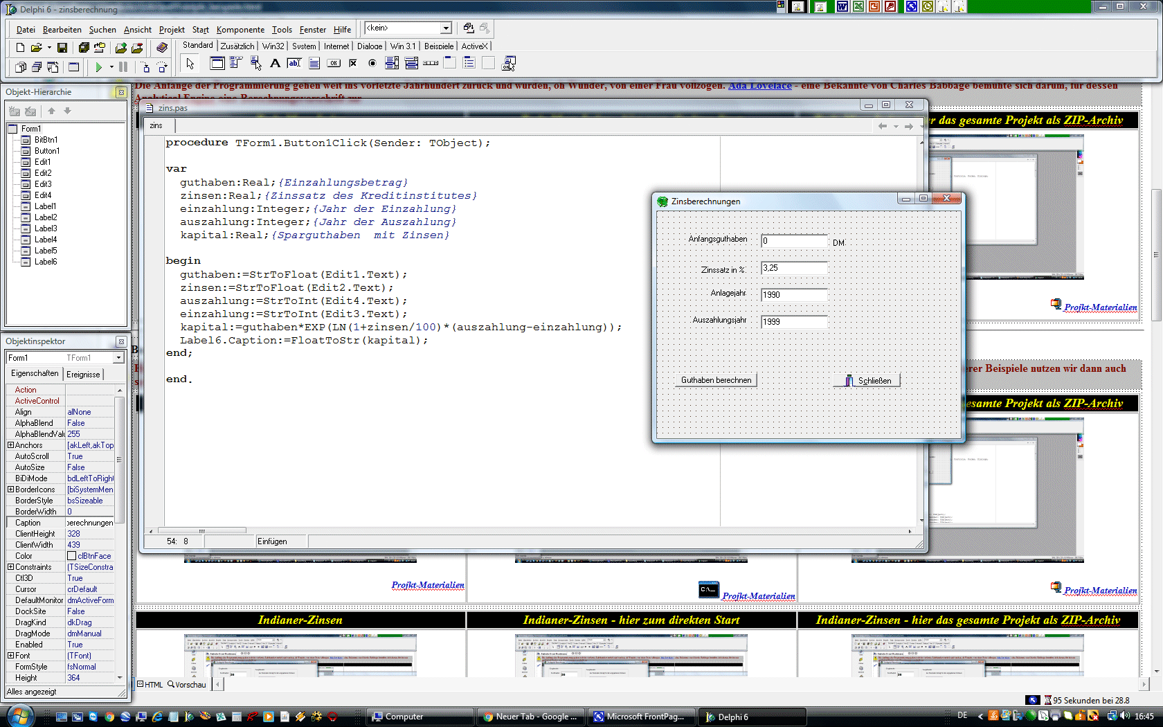
Task: Switch to Win32 palette tab
Action: pyautogui.click(x=273, y=46)
